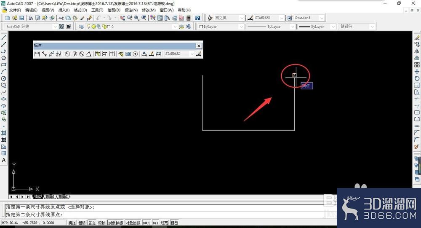Open the dimension style manager icon
The image size is (421, 228).
click(198, 54)
